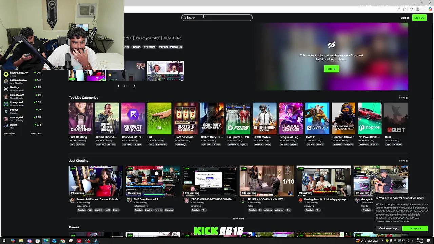
Task: Open 'Season 2: Mind and Canvas' stream thumbnail
Action: (96, 181)
